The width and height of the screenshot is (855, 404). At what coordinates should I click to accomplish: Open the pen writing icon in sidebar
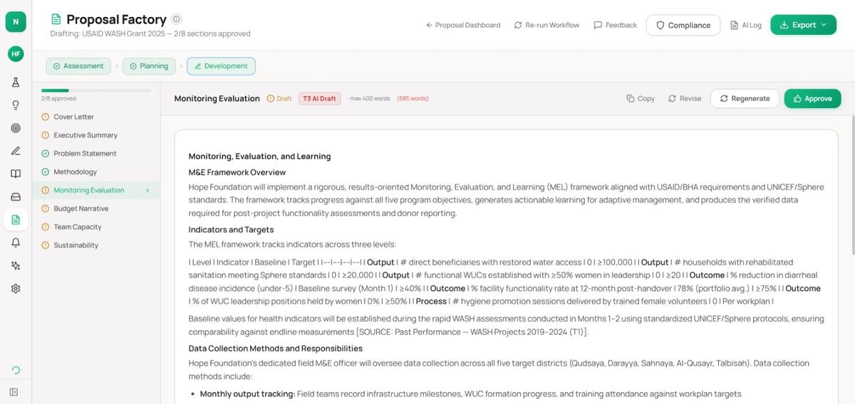click(16, 151)
